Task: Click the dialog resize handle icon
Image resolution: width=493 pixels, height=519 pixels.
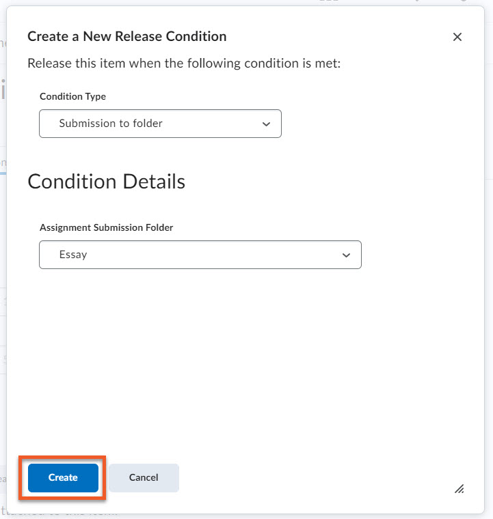Action: [459, 488]
